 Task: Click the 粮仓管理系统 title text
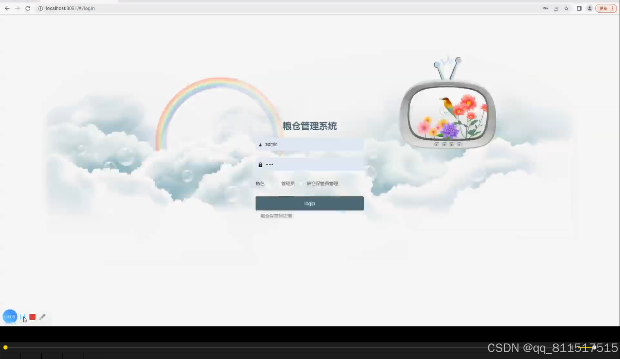click(310, 126)
